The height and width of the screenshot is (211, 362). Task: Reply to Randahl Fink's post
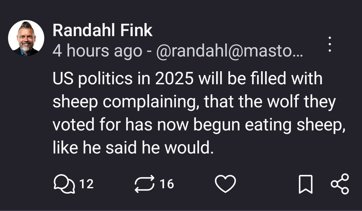point(64,184)
